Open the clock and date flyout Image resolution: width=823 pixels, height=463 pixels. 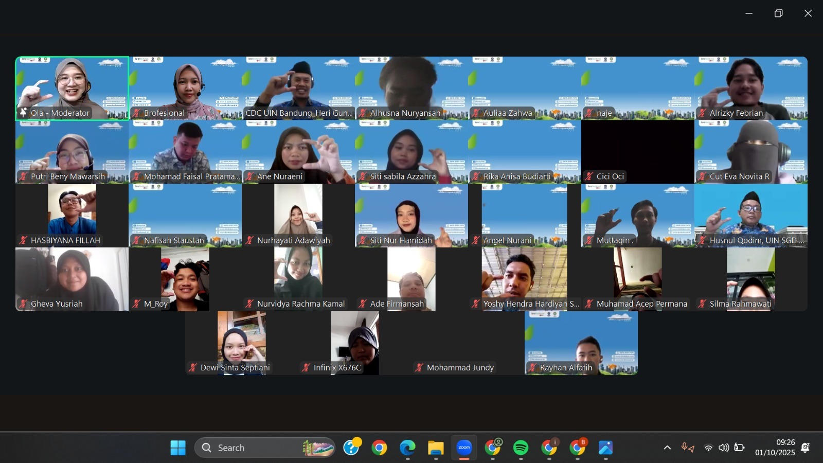tap(775, 448)
